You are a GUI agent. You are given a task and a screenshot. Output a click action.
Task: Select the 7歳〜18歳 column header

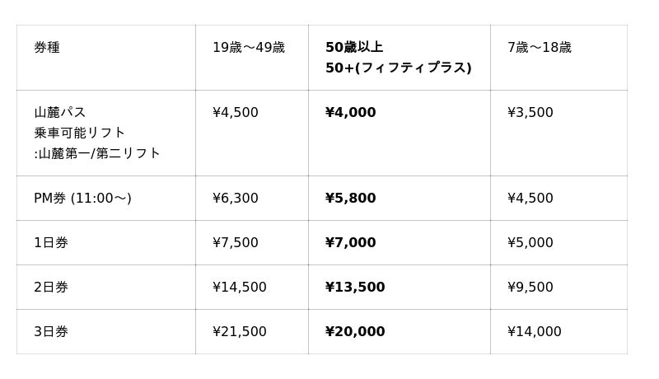coord(539,48)
